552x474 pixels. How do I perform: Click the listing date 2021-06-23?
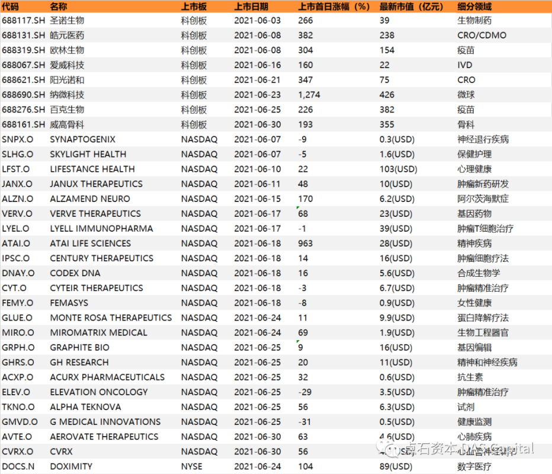click(257, 95)
